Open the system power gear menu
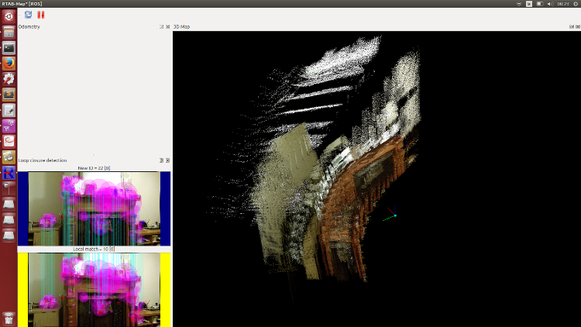 pyautogui.click(x=575, y=4)
